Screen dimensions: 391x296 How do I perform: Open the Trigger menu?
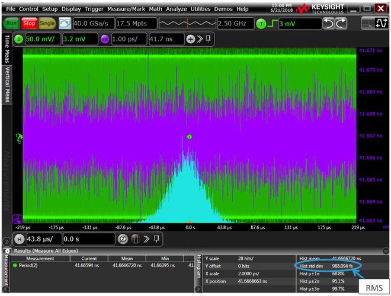point(94,9)
